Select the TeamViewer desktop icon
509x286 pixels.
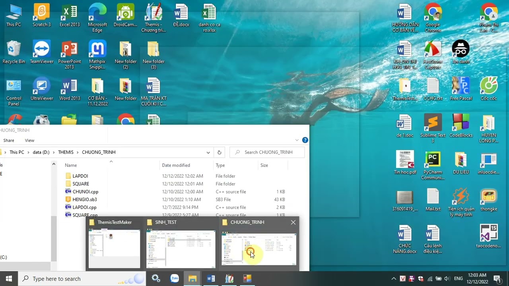[41, 52]
